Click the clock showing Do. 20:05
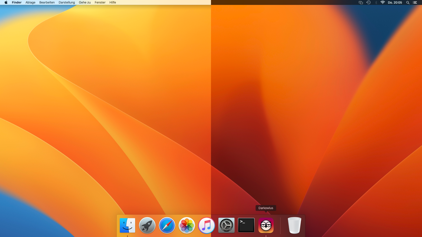422x237 pixels. click(395, 3)
